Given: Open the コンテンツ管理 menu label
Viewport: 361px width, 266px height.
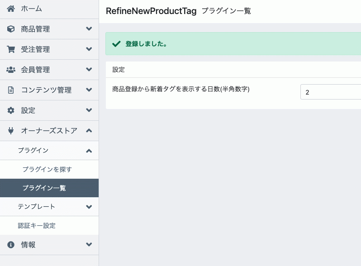Looking at the screenshot, I should pos(46,90).
